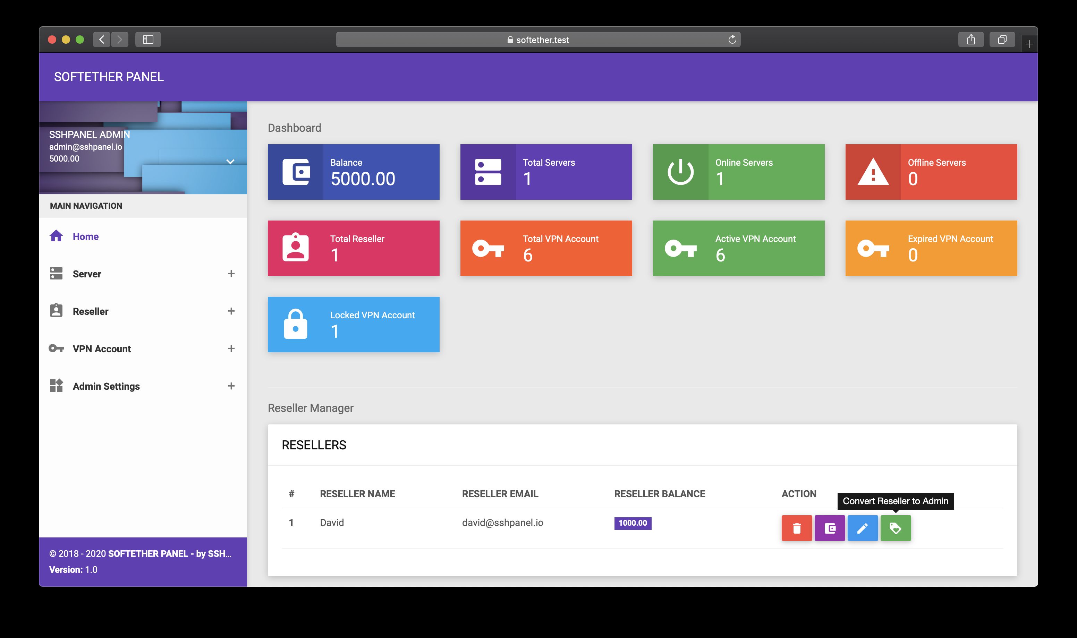Click the 1000.00 reseller balance badge
The width and height of the screenshot is (1077, 638).
click(x=632, y=523)
